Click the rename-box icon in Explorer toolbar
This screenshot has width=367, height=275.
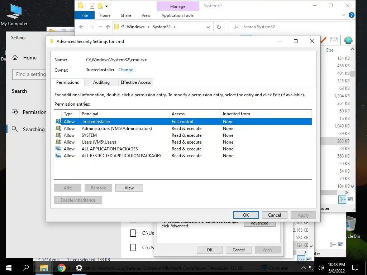pos(334,40)
